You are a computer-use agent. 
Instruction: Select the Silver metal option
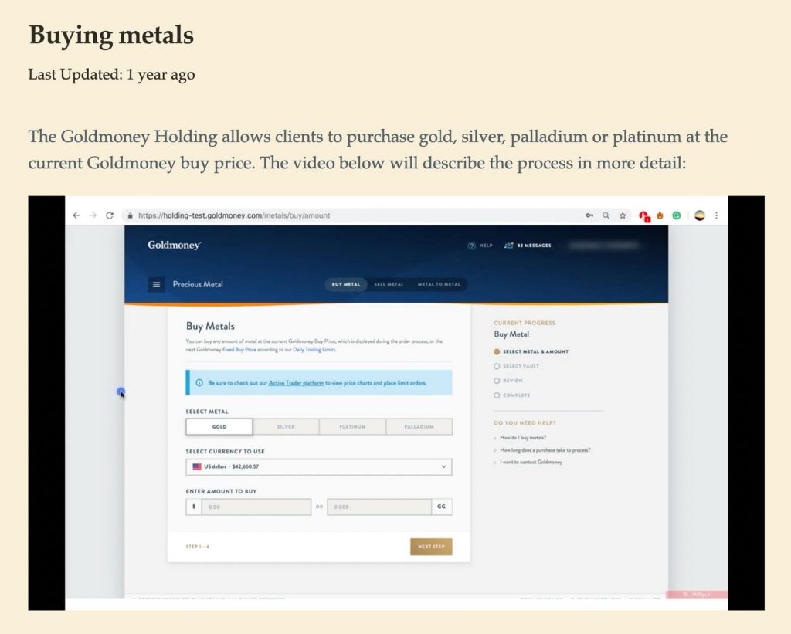[286, 427]
